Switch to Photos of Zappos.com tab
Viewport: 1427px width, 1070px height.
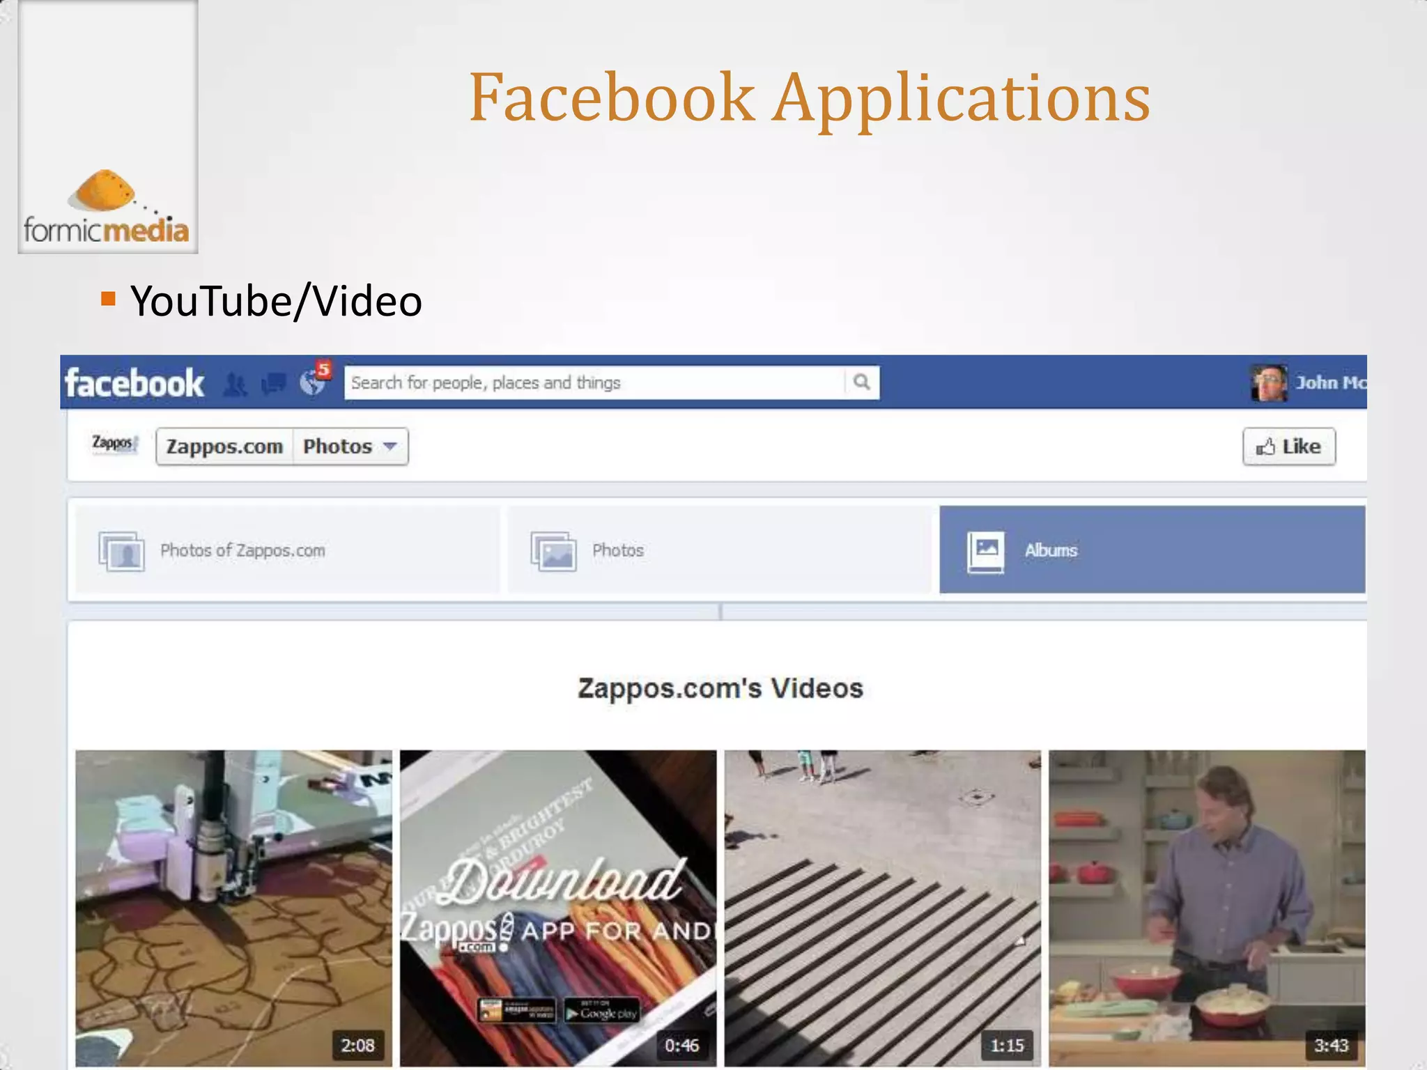(287, 550)
